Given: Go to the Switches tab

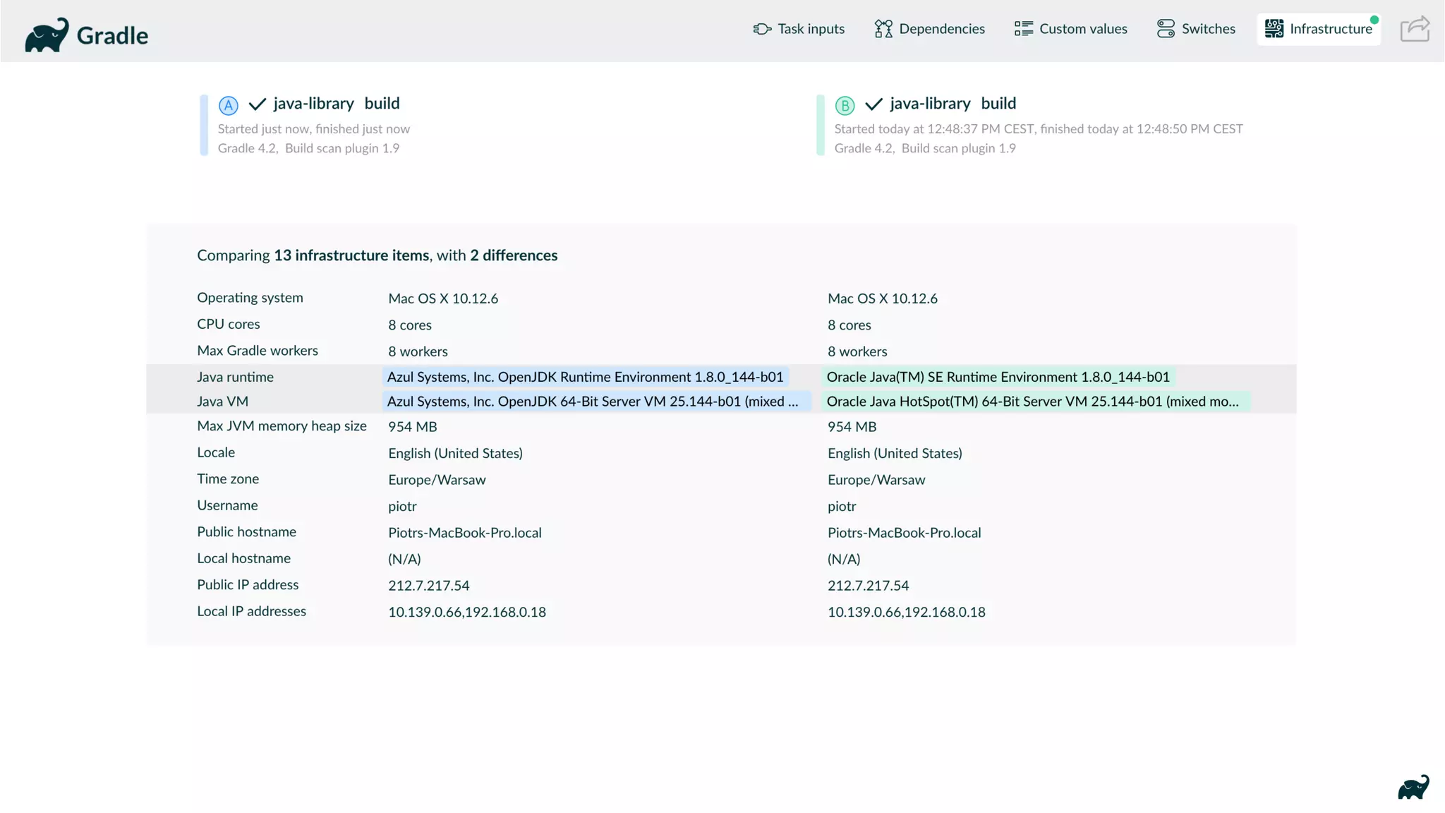Looking at the screenshot, I should pos(1208,29).
